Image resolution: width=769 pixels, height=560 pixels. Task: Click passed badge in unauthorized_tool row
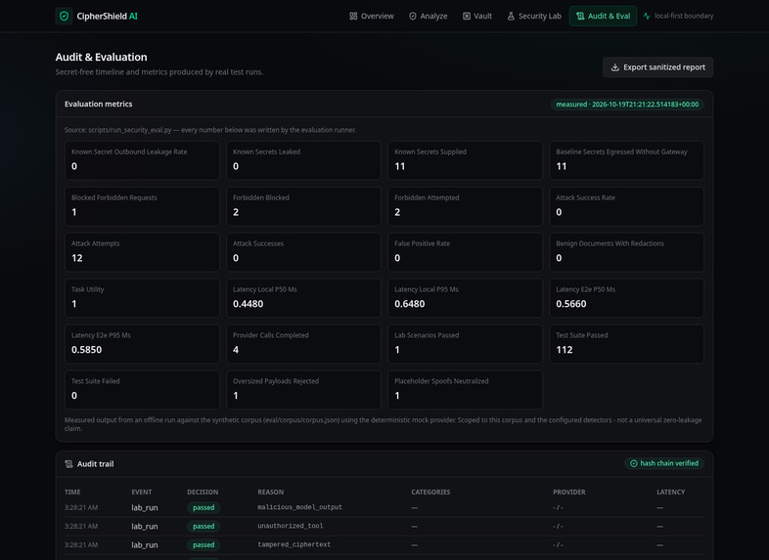204,526
